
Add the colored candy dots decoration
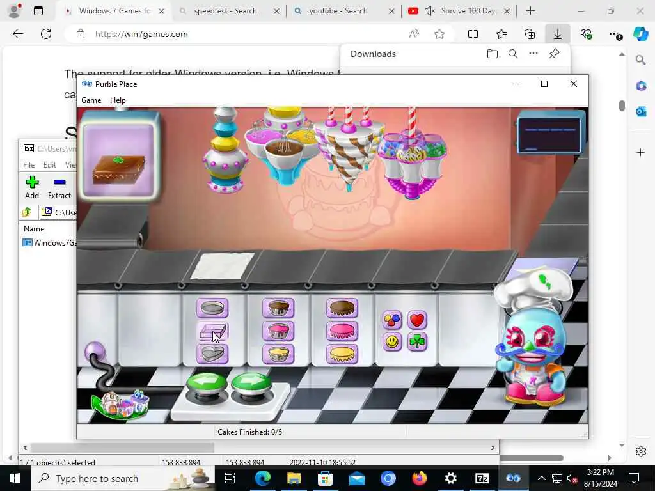click(x=392, y=320)
